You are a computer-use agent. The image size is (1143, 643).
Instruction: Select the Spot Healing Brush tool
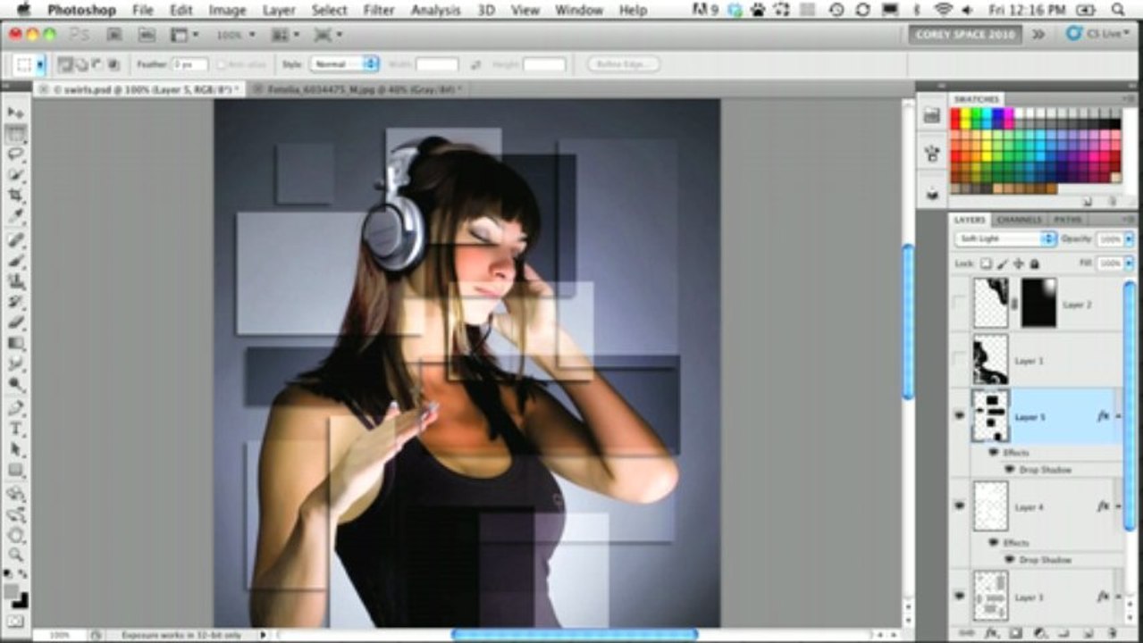(16, 240)
